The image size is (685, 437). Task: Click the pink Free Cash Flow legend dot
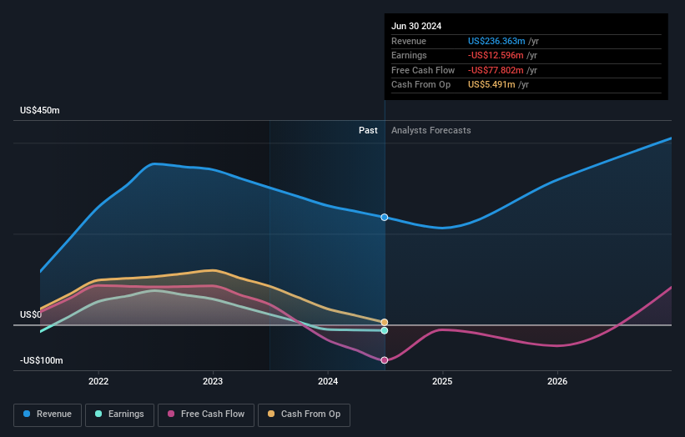click(x=171, y=414)
